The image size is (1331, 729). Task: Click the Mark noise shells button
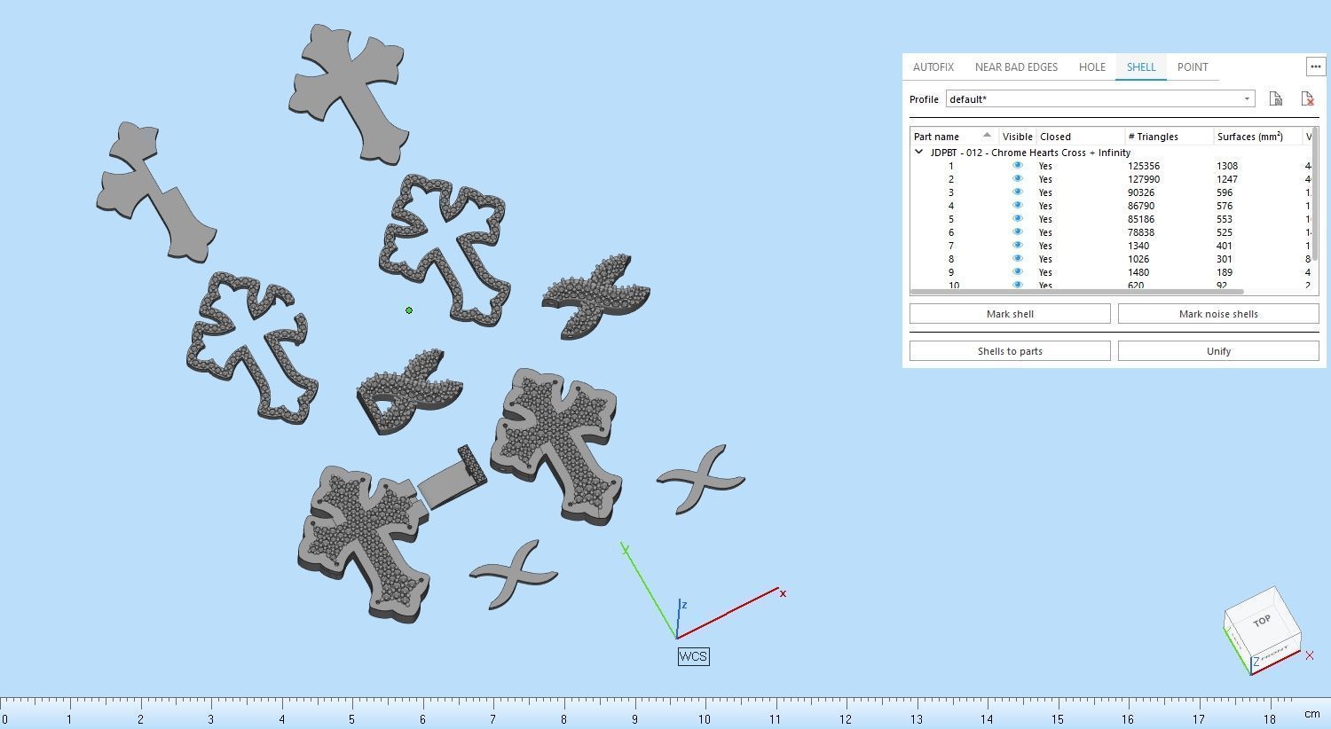coord(1218,314)
